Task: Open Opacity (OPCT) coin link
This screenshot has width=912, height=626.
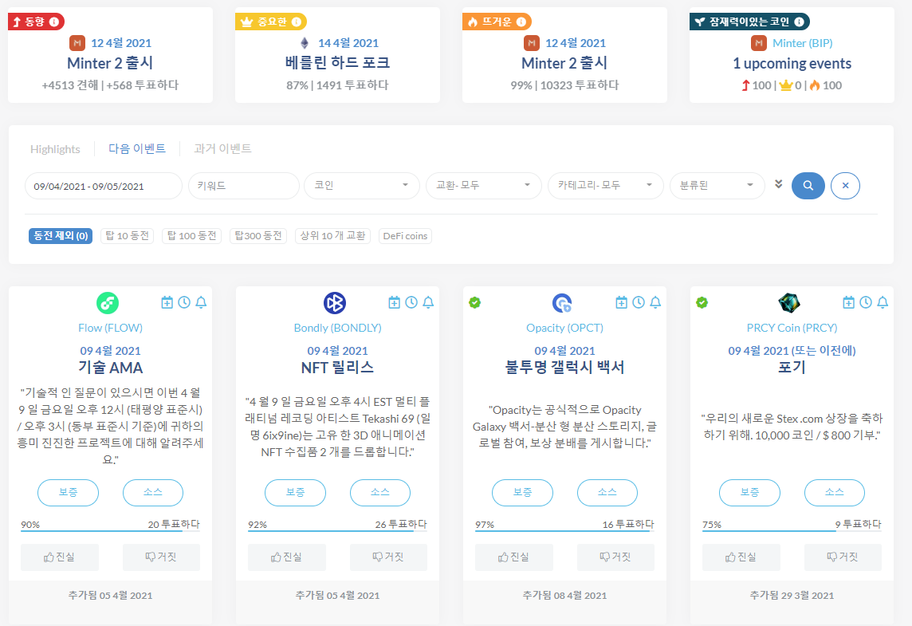Action: click(x=564, y=328)
